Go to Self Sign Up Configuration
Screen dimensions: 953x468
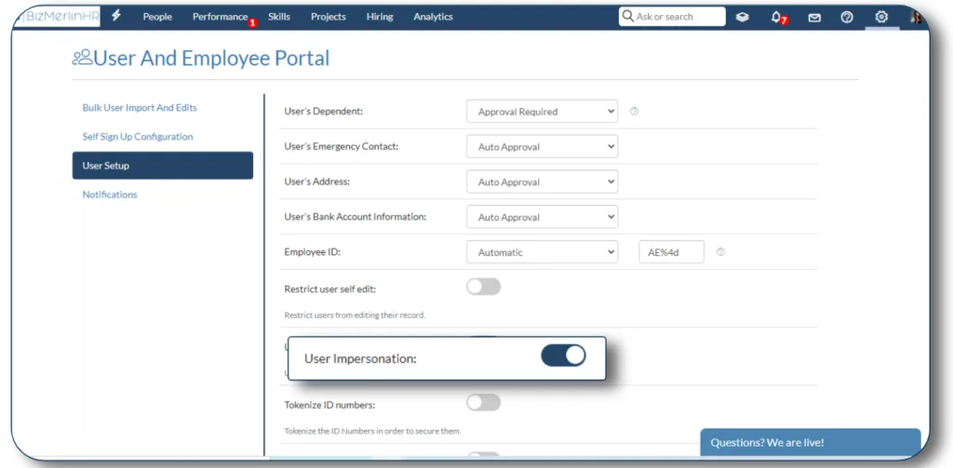pos(138,137)
